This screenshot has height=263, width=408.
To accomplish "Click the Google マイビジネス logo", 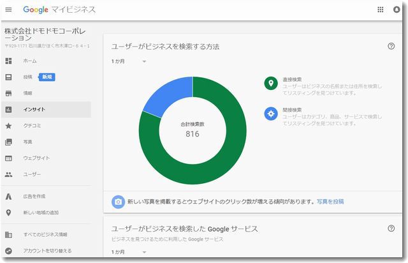I will pyautogui.click(x=59, y=10).
